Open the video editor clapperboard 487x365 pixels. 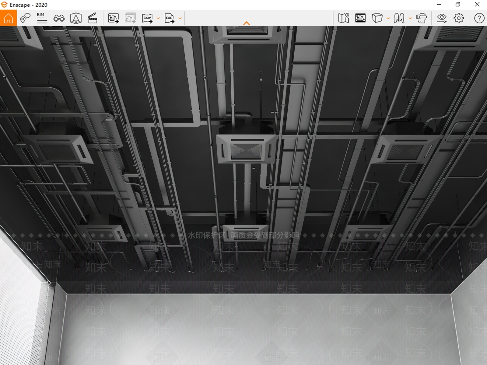click(93, 18)
